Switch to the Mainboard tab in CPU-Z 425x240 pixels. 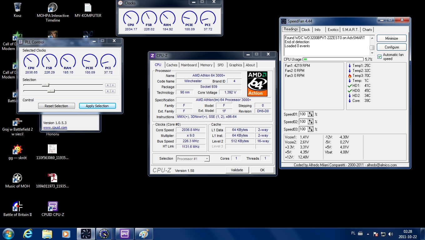tap(189, 65)
